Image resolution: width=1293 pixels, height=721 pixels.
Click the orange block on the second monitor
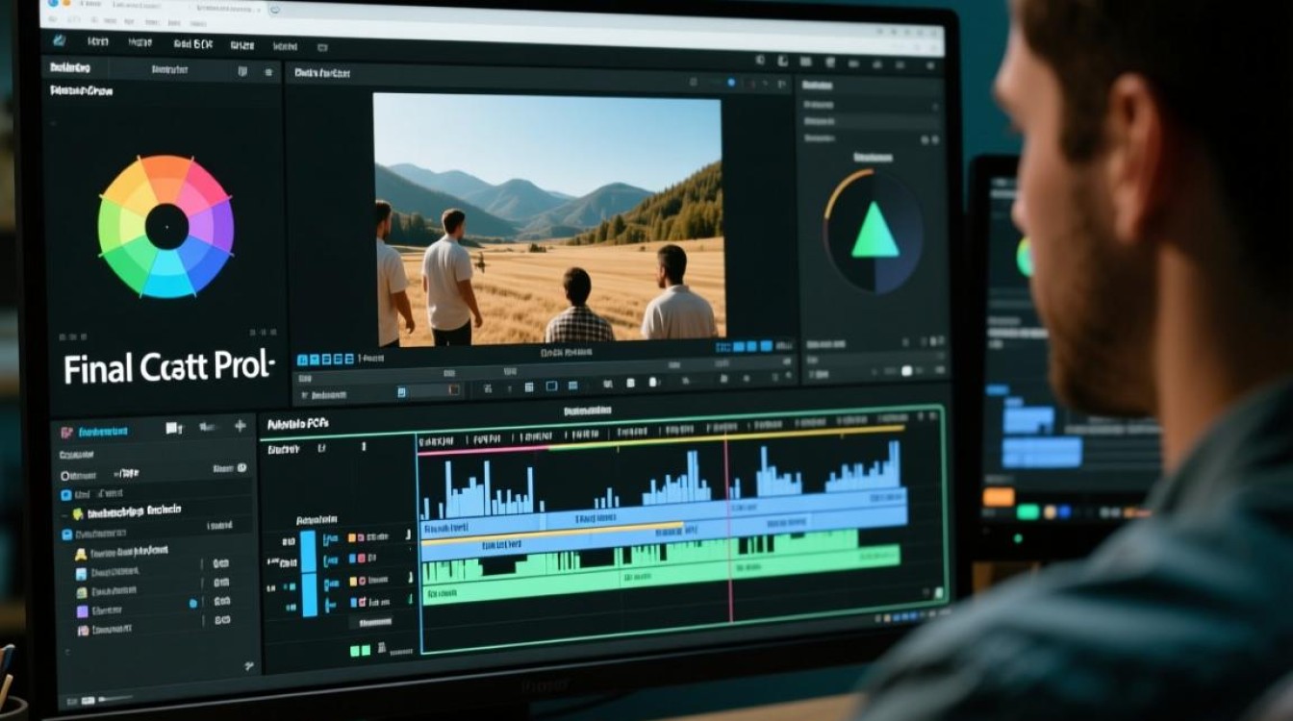(x=999, y=497)
